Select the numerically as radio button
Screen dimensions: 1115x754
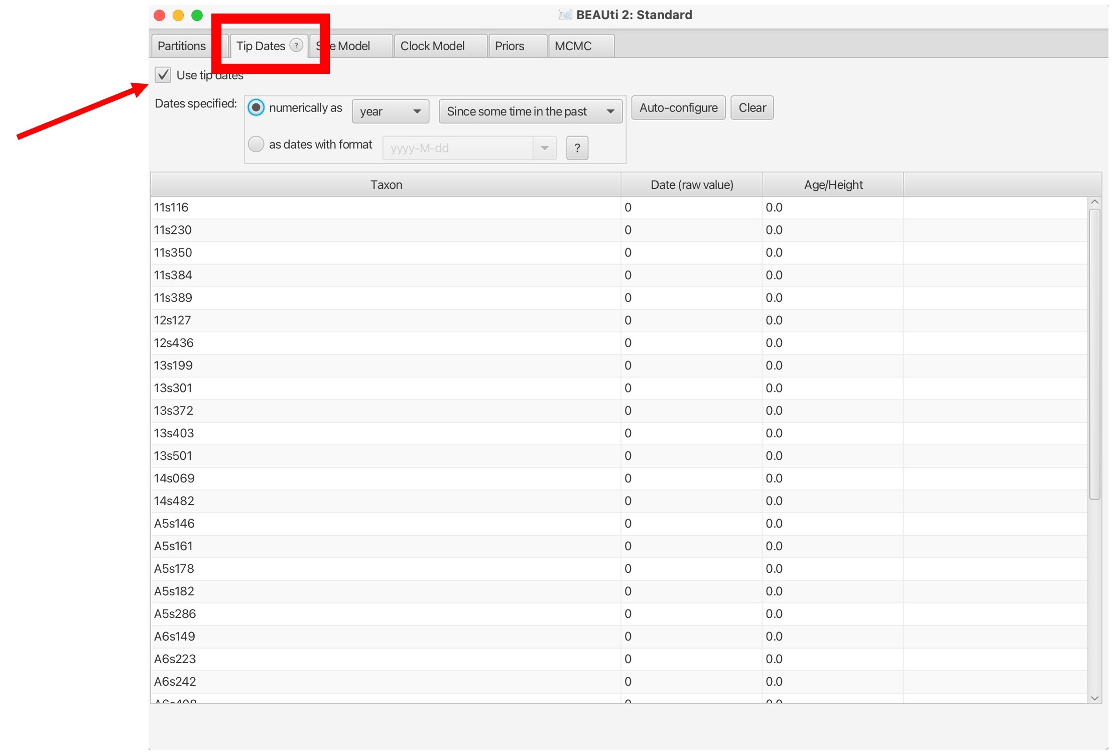pos(256,107)
